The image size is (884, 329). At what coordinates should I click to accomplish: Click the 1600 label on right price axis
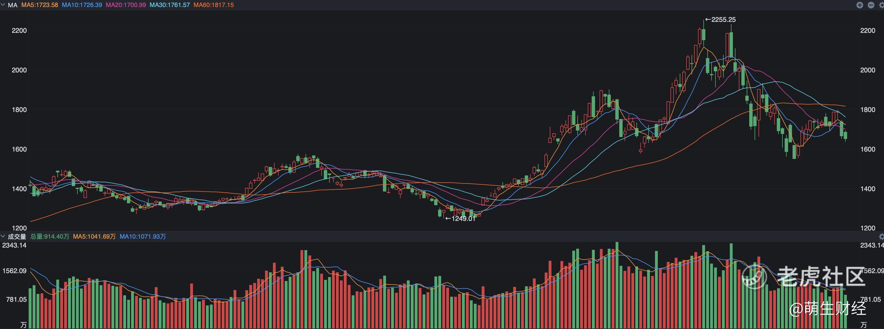click(x=867, y=149)
